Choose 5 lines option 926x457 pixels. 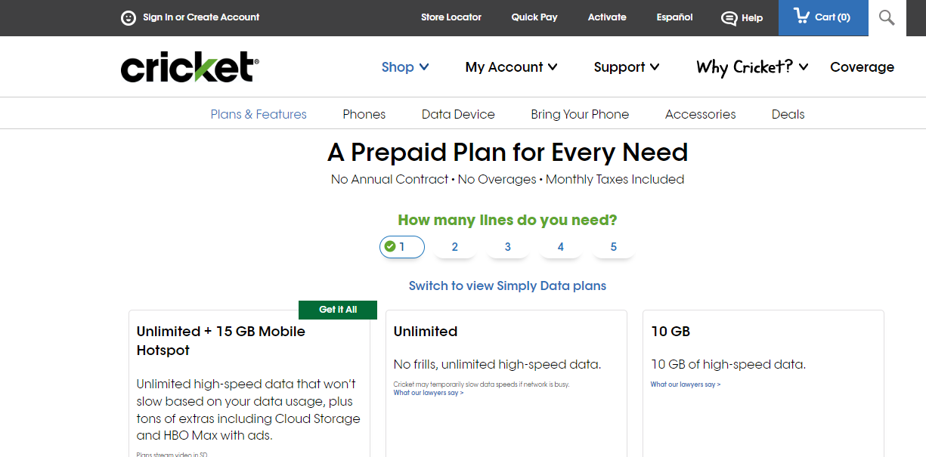(x=614, y=247)
